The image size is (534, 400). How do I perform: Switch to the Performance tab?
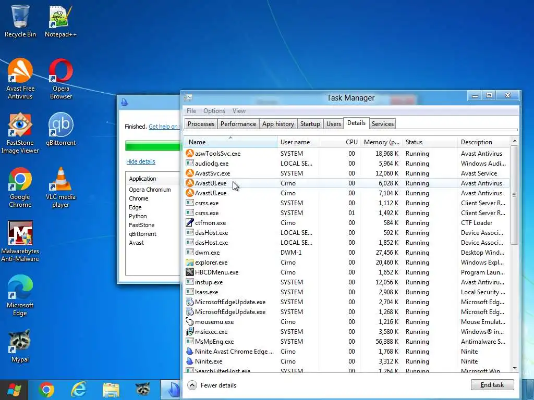(238, 124)
